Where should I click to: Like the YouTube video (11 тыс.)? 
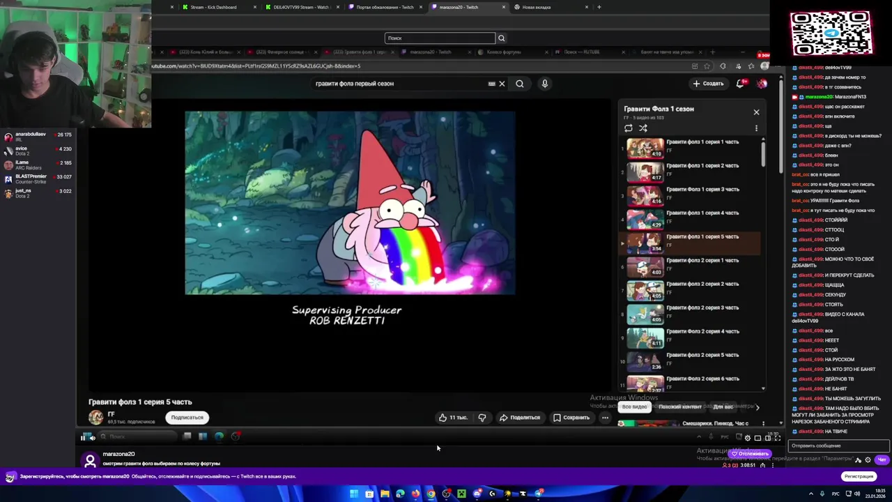(x=453, y=418)
